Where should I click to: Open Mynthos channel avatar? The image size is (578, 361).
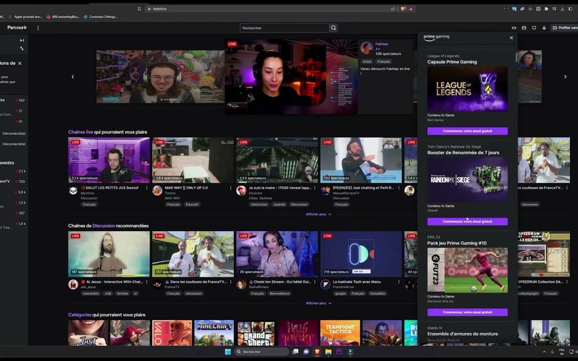pos(73,190)
